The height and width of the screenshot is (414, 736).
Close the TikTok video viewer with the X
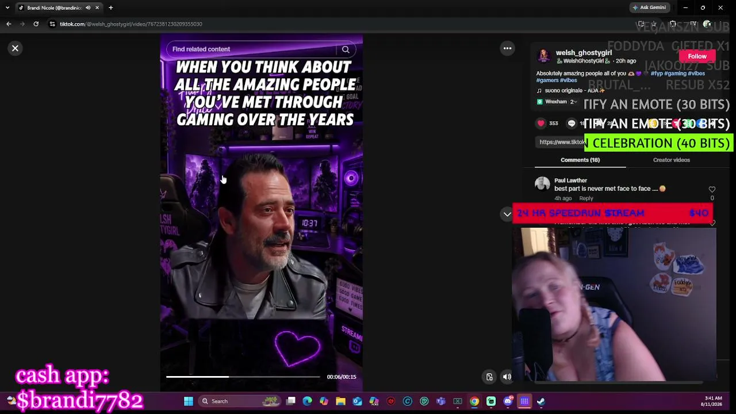pos(16,48)
